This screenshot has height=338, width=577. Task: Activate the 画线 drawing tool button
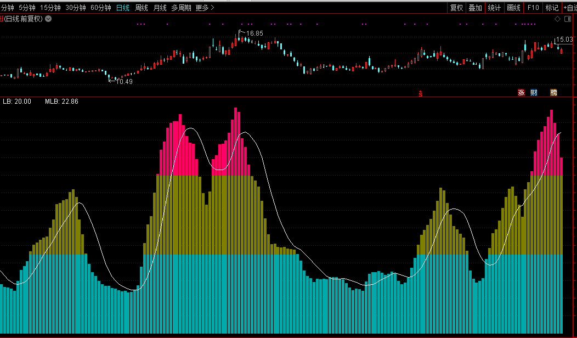(x=513, y=8)
